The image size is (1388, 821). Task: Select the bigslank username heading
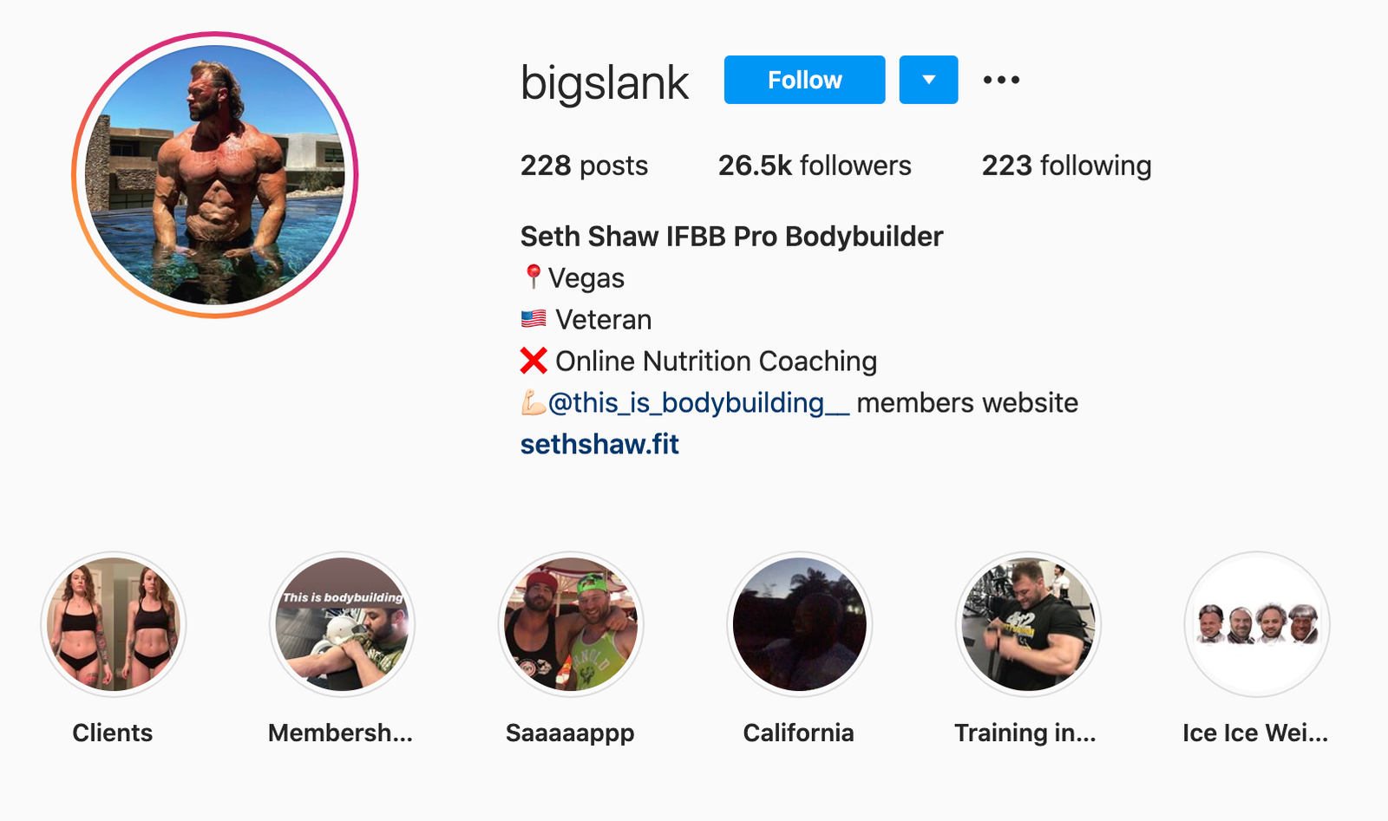tap(605, 83)
